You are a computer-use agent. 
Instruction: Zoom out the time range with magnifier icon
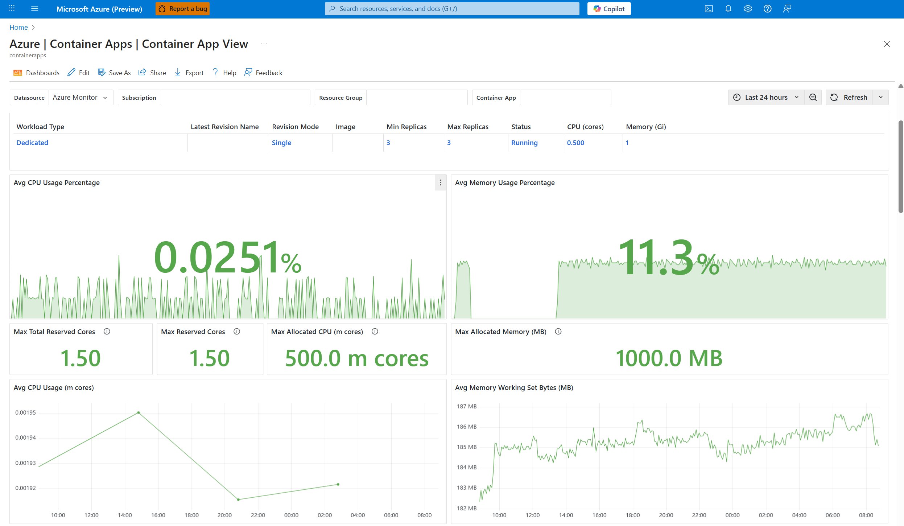coord(813,97)
